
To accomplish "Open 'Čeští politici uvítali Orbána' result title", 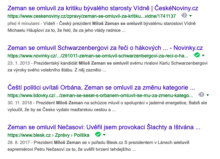I will [x=101, y=88].
